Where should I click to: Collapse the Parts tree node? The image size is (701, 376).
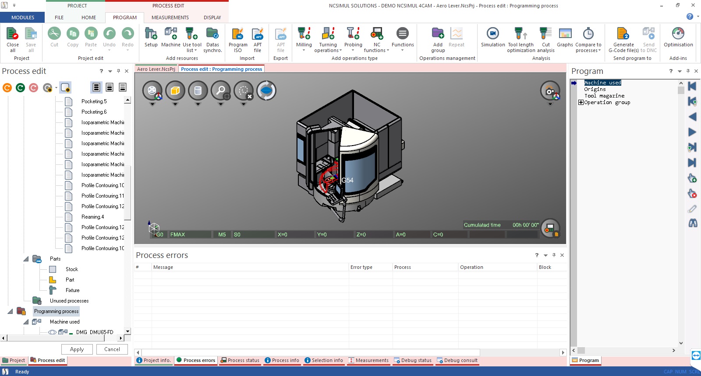click(26, 259)
